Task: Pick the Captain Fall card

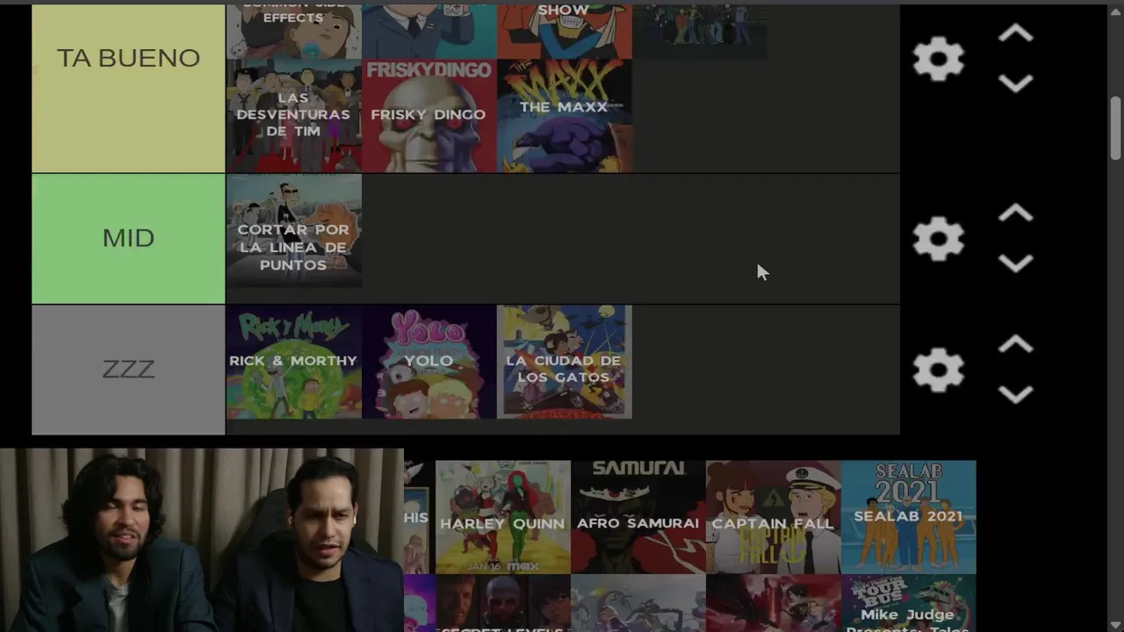Action: click(x=773, y=517)
